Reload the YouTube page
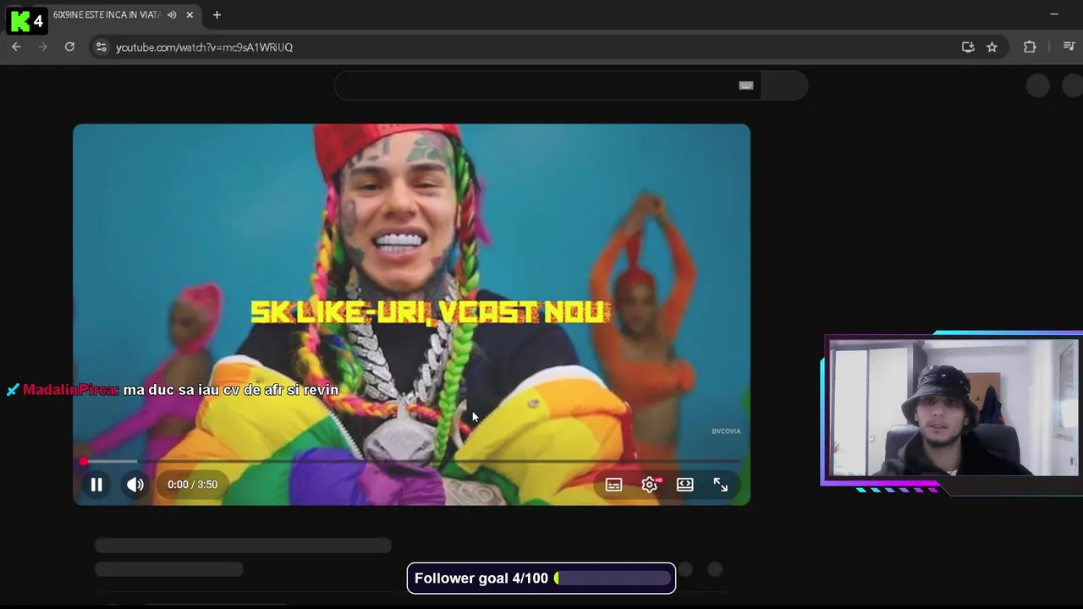This screenshot has width=1083, height=609. pos(69,47)
